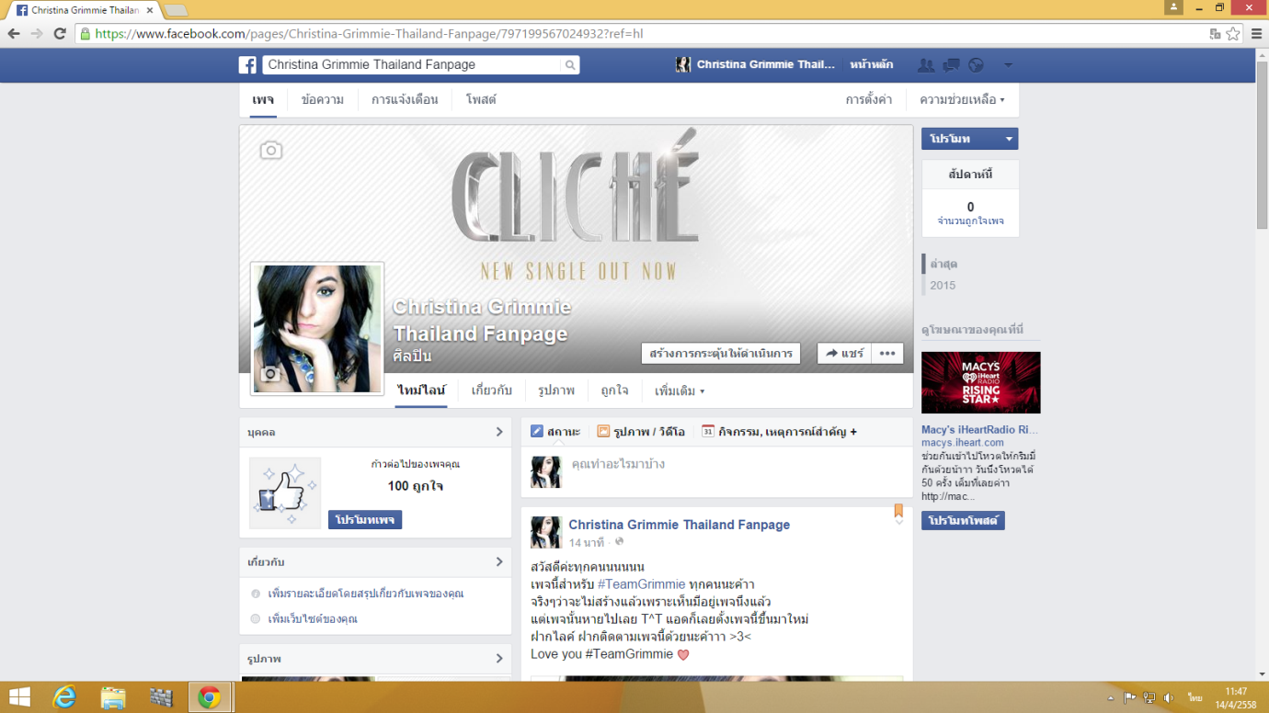Open Macy's iHeartRadio Ri... ad link
The image size is (1269, 713).
click(x=979, y=429)
